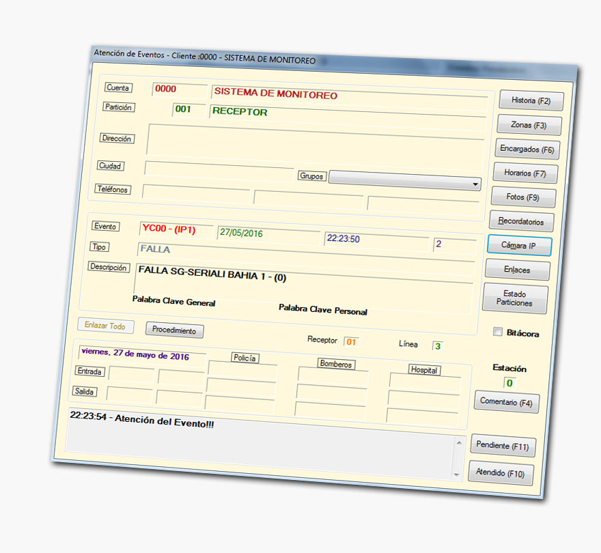601x553 pixels.
Task: Open the Cámara IP viewer
Action: 518,245
